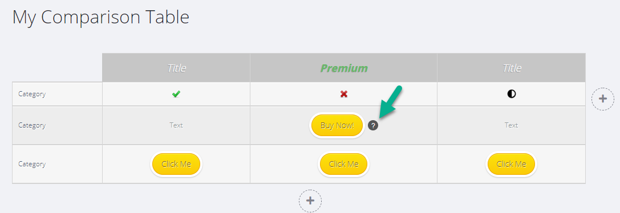Click the green checkmark icon
This screenshot has width=620, height=213.
coord(176,94)
